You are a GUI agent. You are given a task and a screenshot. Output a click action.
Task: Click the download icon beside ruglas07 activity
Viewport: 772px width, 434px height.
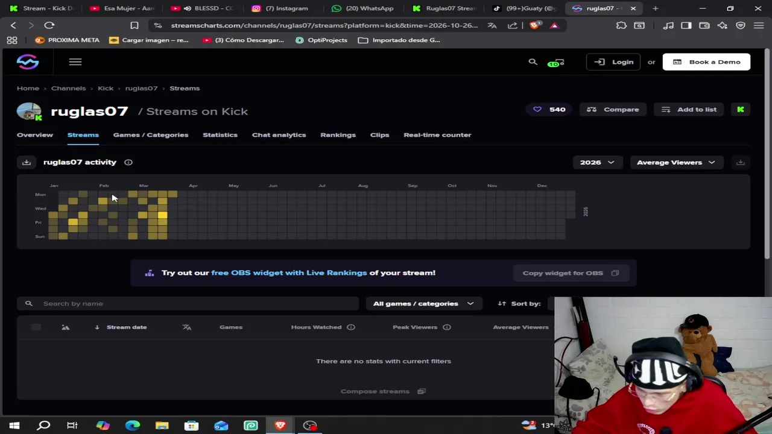(x=27, y=162)
